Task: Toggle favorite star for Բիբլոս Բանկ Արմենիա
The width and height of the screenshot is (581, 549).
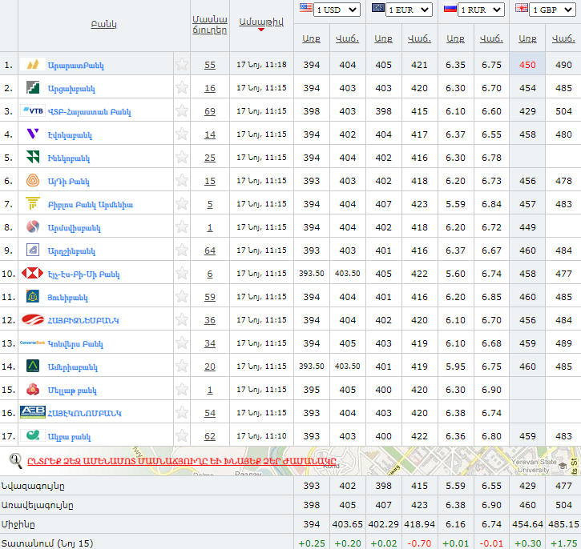Action: click(x=182, y=204)
